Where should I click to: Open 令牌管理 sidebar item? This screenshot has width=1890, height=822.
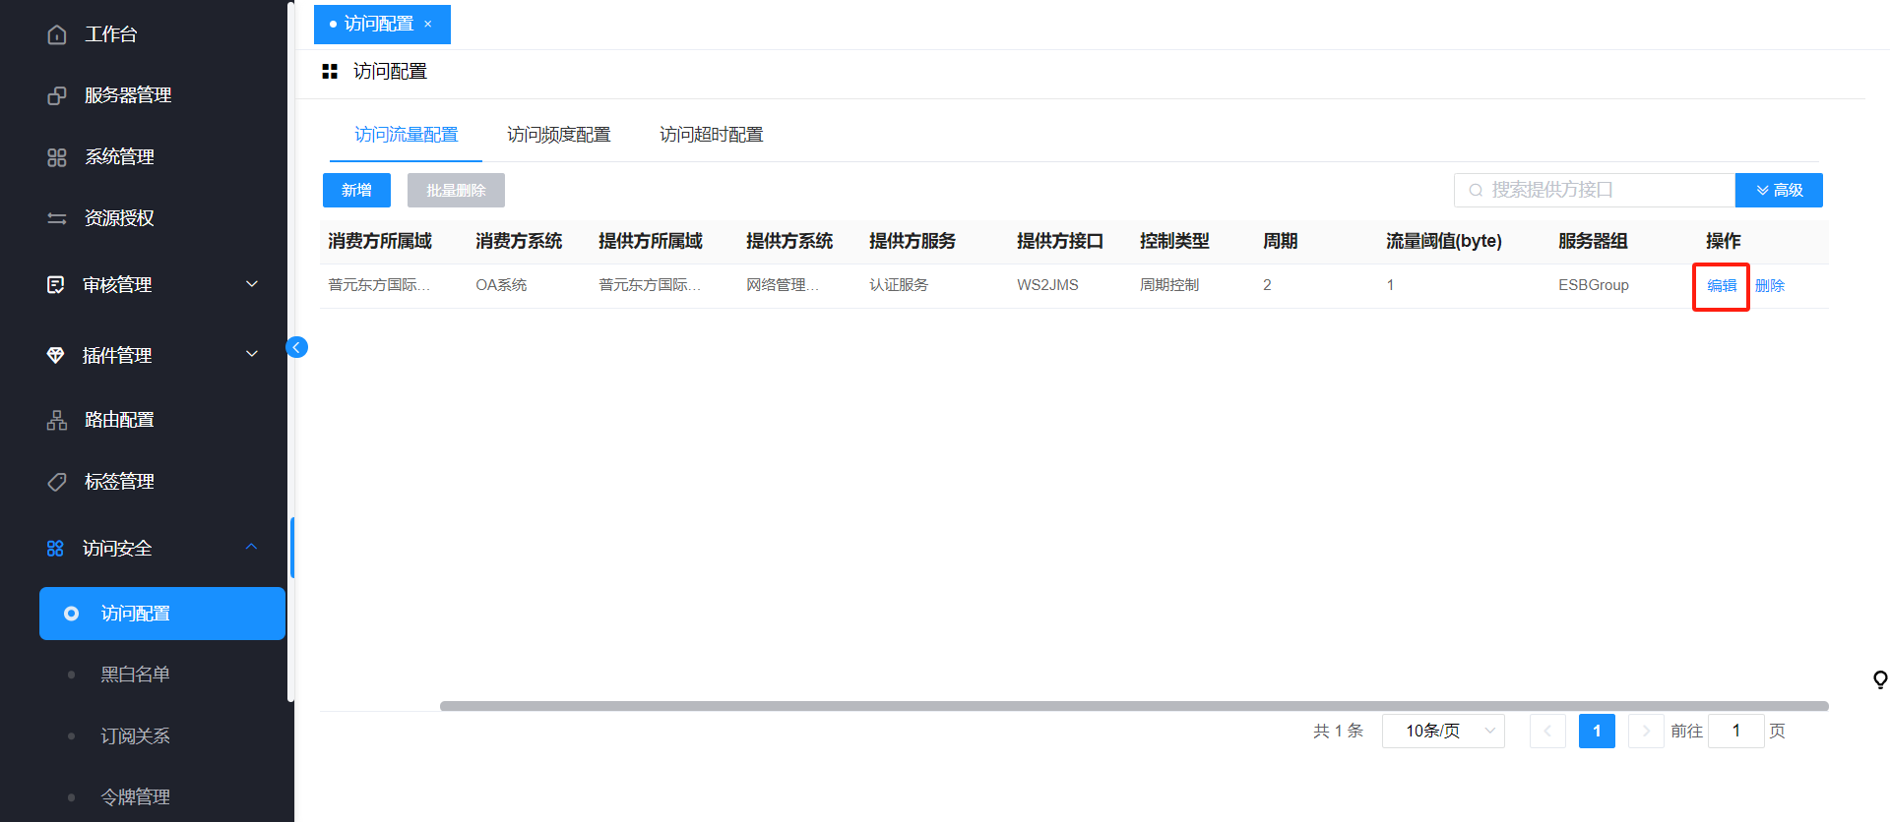pos(135,797)
